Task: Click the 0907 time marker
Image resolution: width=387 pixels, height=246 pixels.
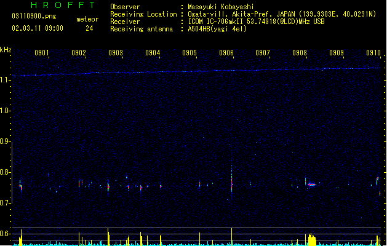Action: [263, 53]
